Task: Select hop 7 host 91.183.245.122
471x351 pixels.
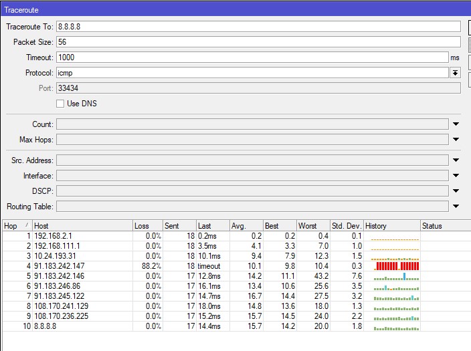Action: [x=59, y=296]
